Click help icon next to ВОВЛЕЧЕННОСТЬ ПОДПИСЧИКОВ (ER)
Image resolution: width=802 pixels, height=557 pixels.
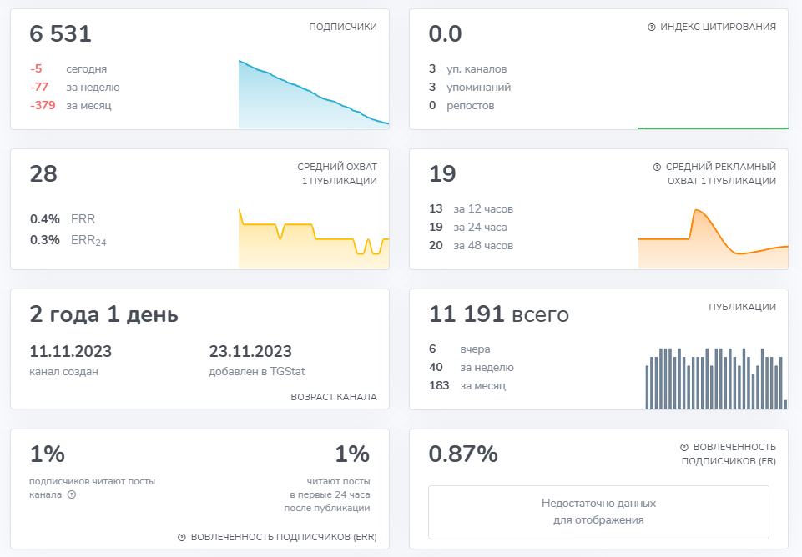click(x=684, y=447)
